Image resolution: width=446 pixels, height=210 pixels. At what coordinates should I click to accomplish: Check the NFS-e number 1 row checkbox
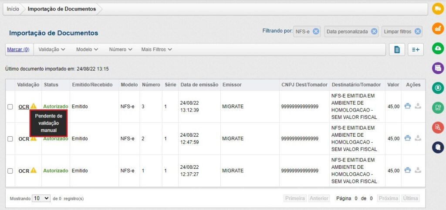10,171
